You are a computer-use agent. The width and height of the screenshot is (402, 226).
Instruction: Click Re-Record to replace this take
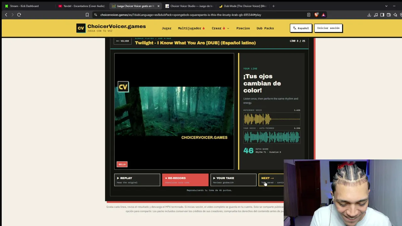click(185, 180)
